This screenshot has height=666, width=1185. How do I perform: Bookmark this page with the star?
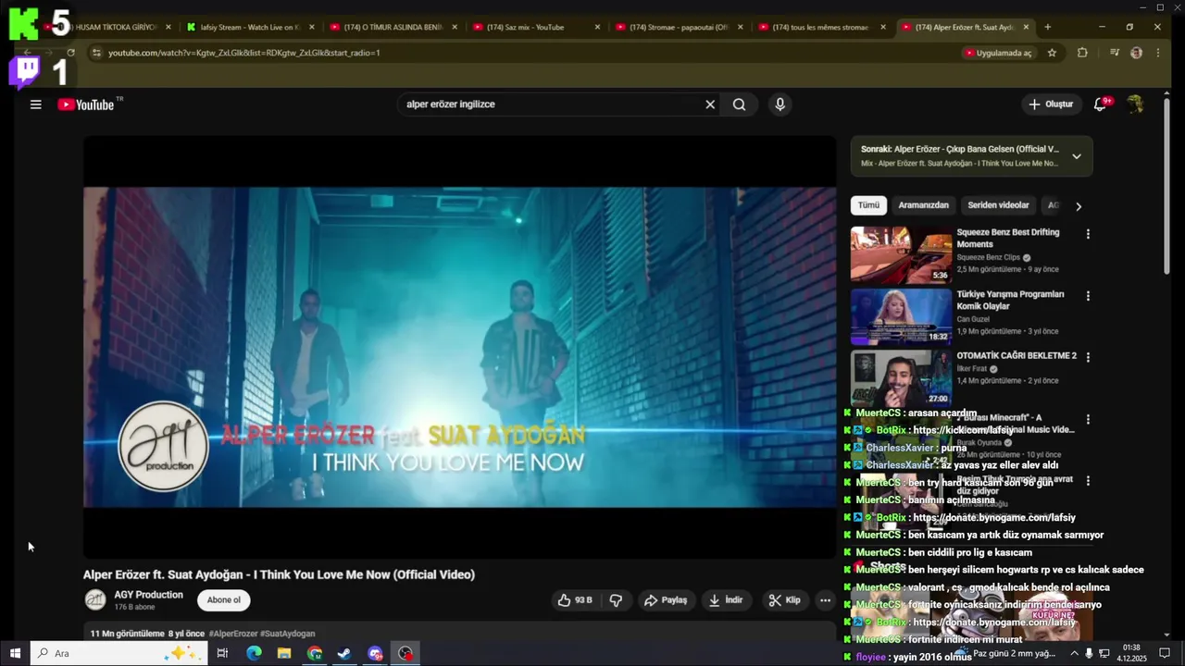(x=1052, y=53)
